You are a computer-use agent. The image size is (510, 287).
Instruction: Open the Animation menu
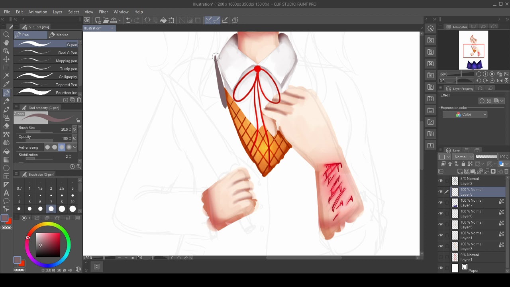pos(37,12)
